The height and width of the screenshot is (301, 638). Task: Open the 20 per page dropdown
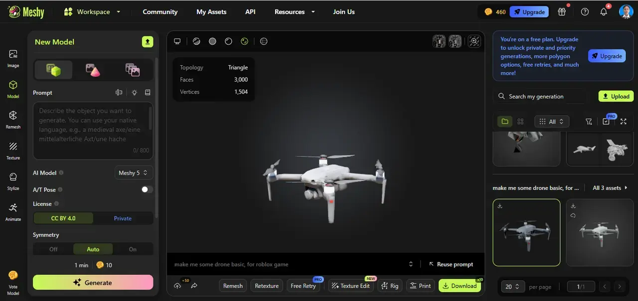point(512,287)
